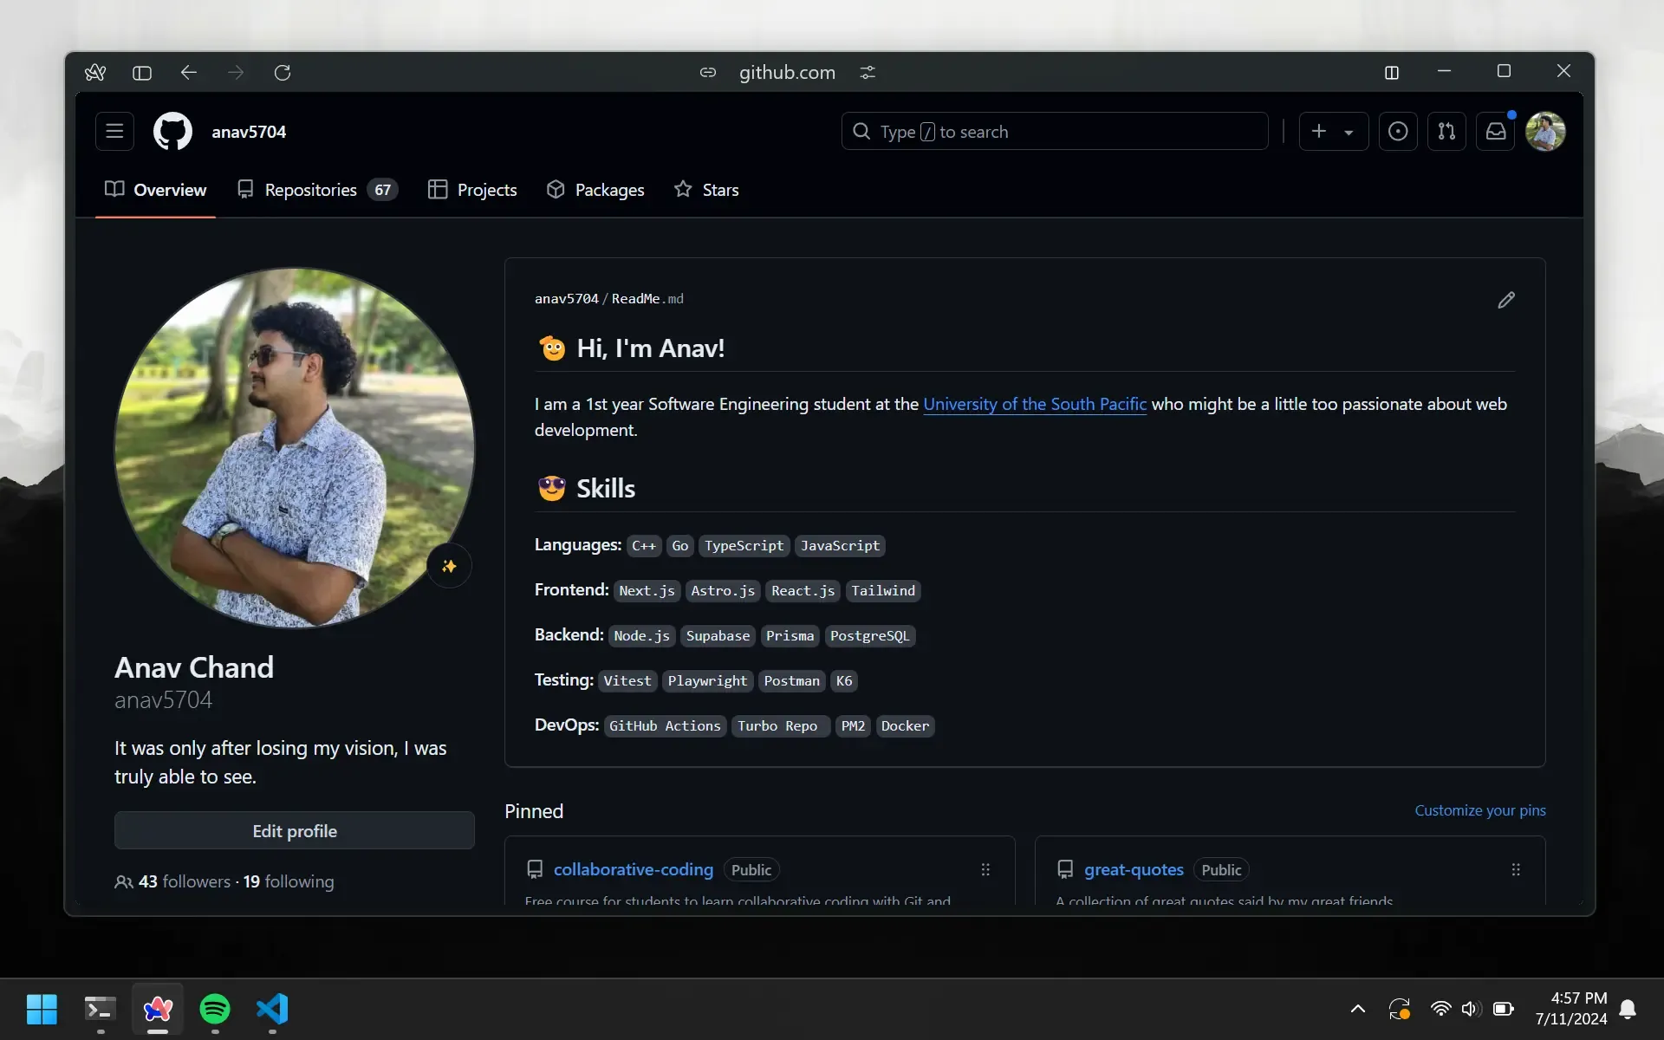Click the sparkle status badge on avatar

tap(449, 566)
